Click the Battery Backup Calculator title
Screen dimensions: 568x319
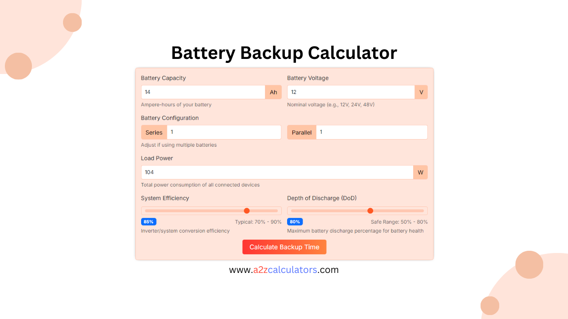tap(284, 52)
